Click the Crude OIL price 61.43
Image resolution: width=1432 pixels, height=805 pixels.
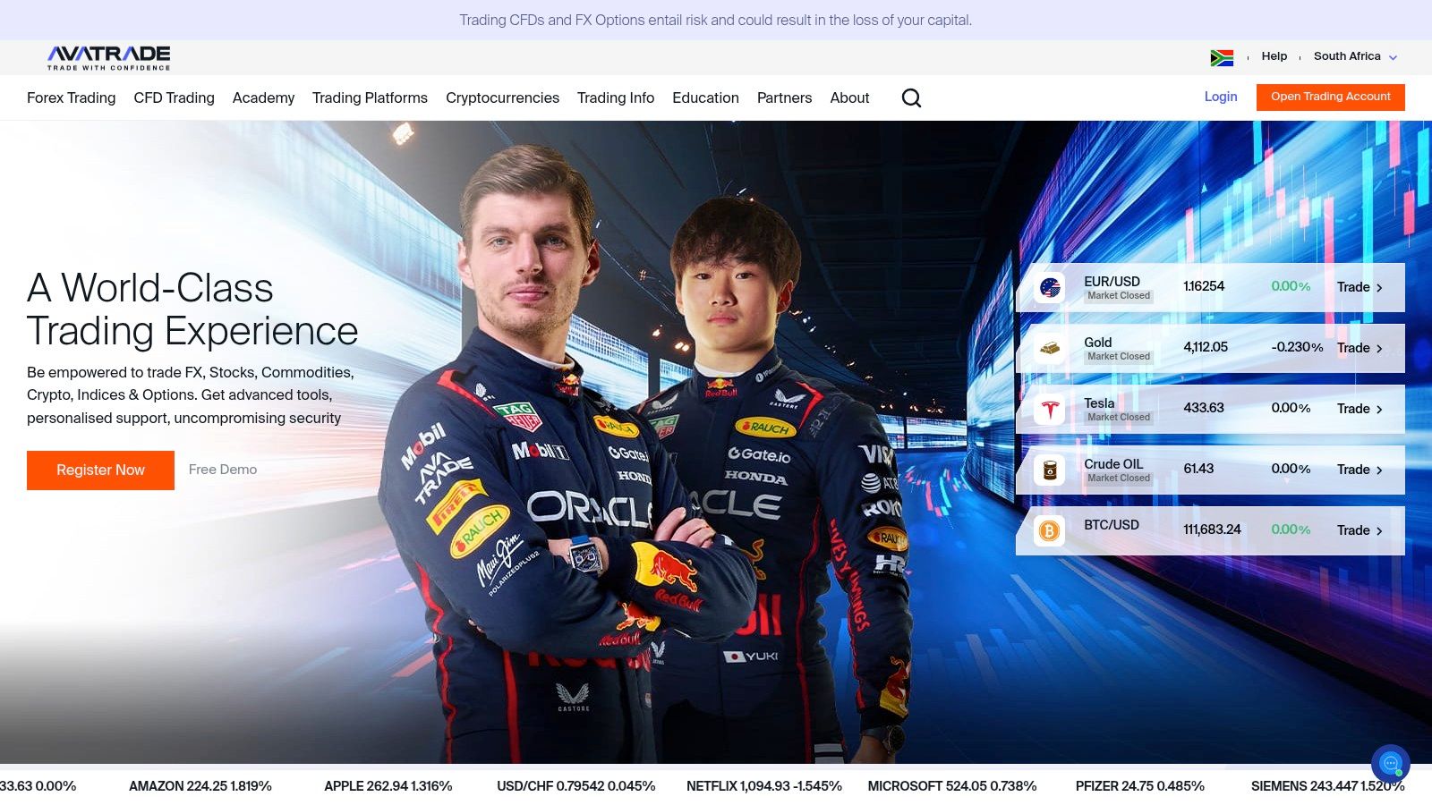pyautogui.click(x=1198, y=469)
